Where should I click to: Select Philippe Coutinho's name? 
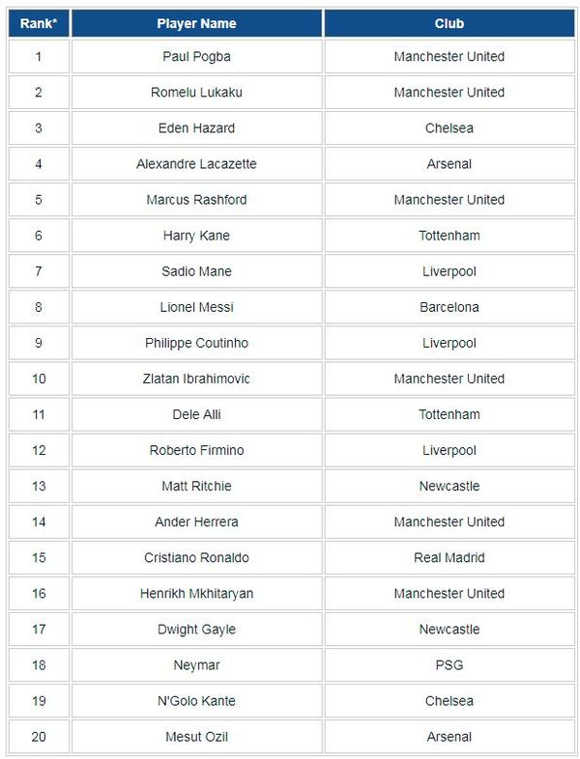197,343
